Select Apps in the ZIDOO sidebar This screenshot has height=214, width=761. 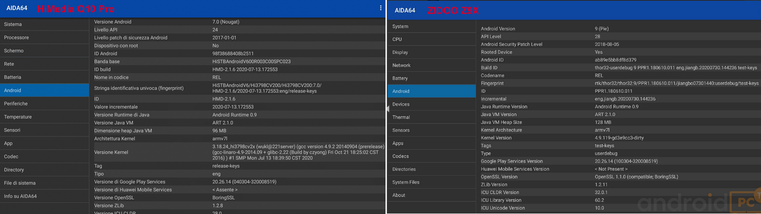point(431,143)
